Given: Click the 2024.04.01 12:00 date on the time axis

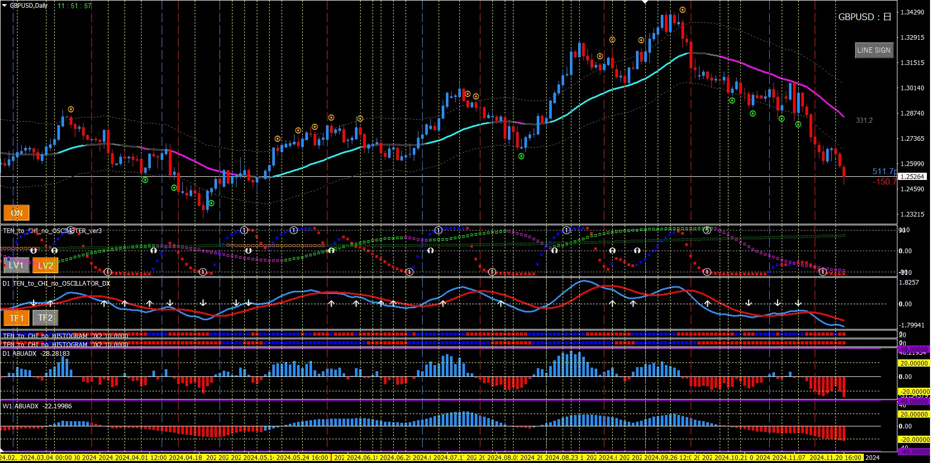Looking at the screenshot, I should [141, 457].
